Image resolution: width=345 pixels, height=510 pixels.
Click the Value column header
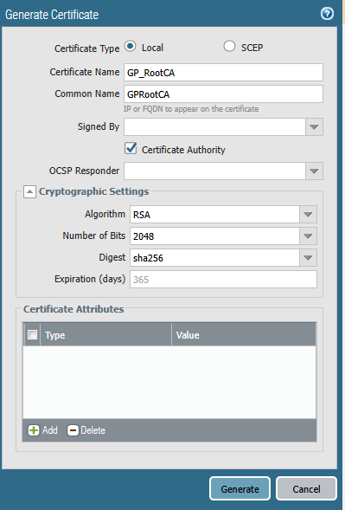pyautogui.click(x=244, y=335)
